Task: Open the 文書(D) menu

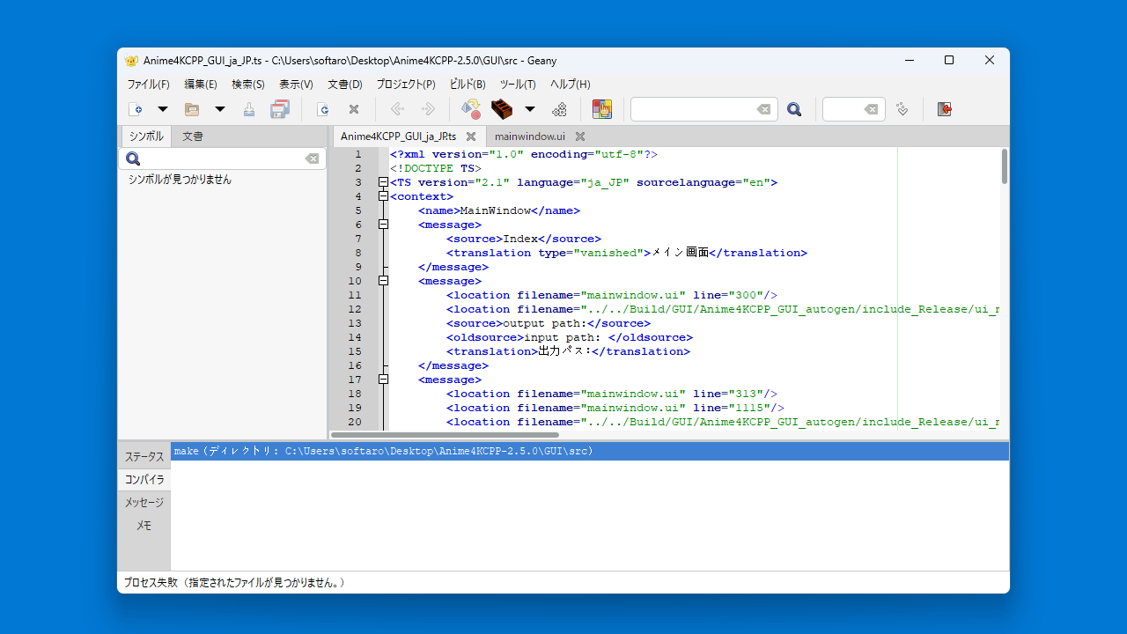Action: [x=345, y=85]
